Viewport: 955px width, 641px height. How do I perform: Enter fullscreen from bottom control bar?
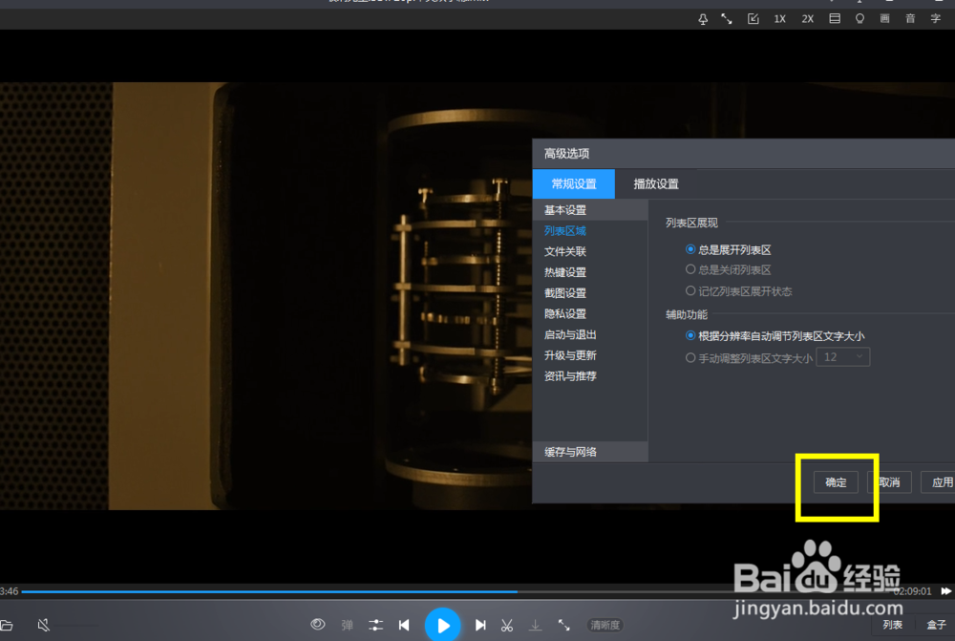coord(564,625)
